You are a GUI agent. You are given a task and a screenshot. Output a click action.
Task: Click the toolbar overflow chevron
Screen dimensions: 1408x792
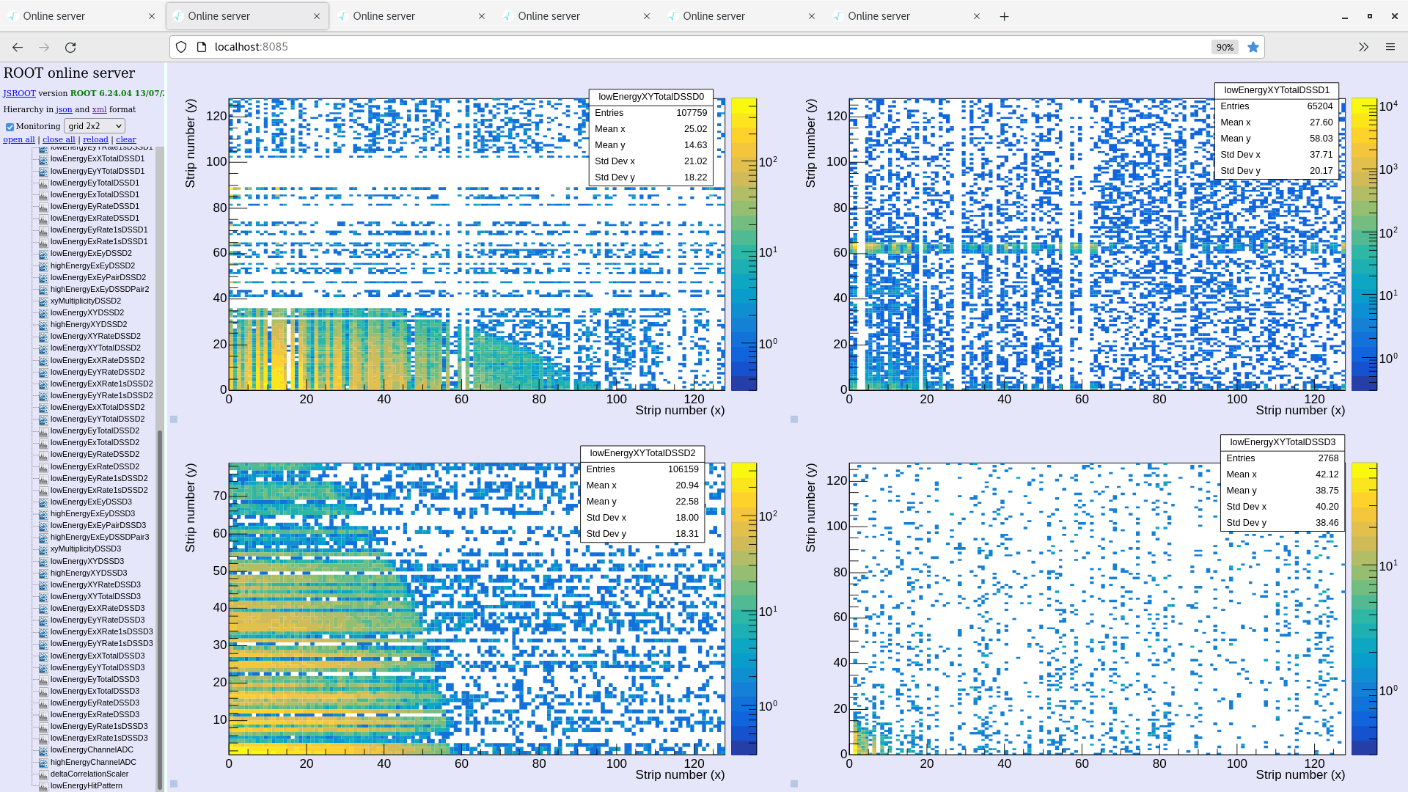pos(1363,46)
